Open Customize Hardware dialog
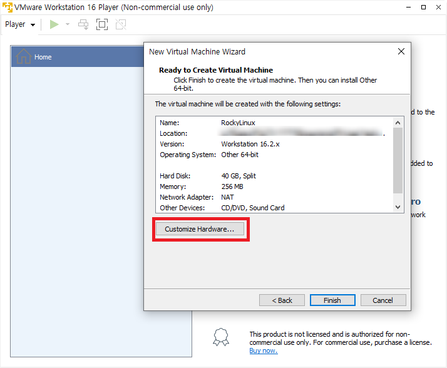The height and width of the screenshot is (368, 447). click(200, 229)
